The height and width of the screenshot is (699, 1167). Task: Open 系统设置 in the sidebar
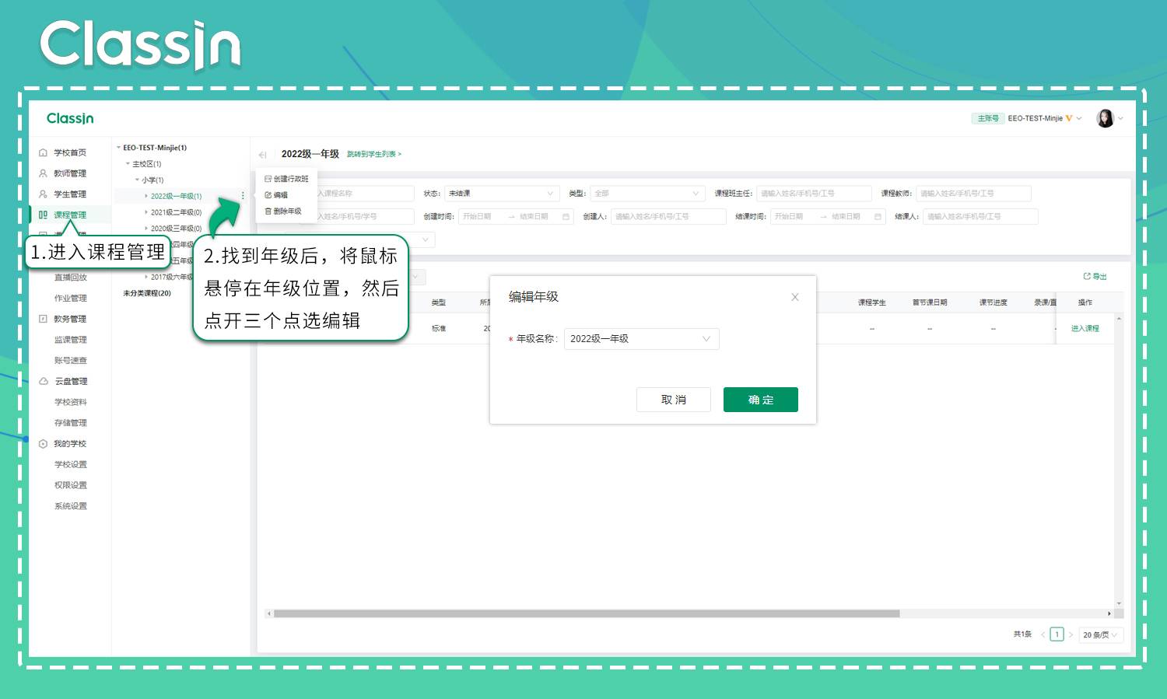click(71, 506)
